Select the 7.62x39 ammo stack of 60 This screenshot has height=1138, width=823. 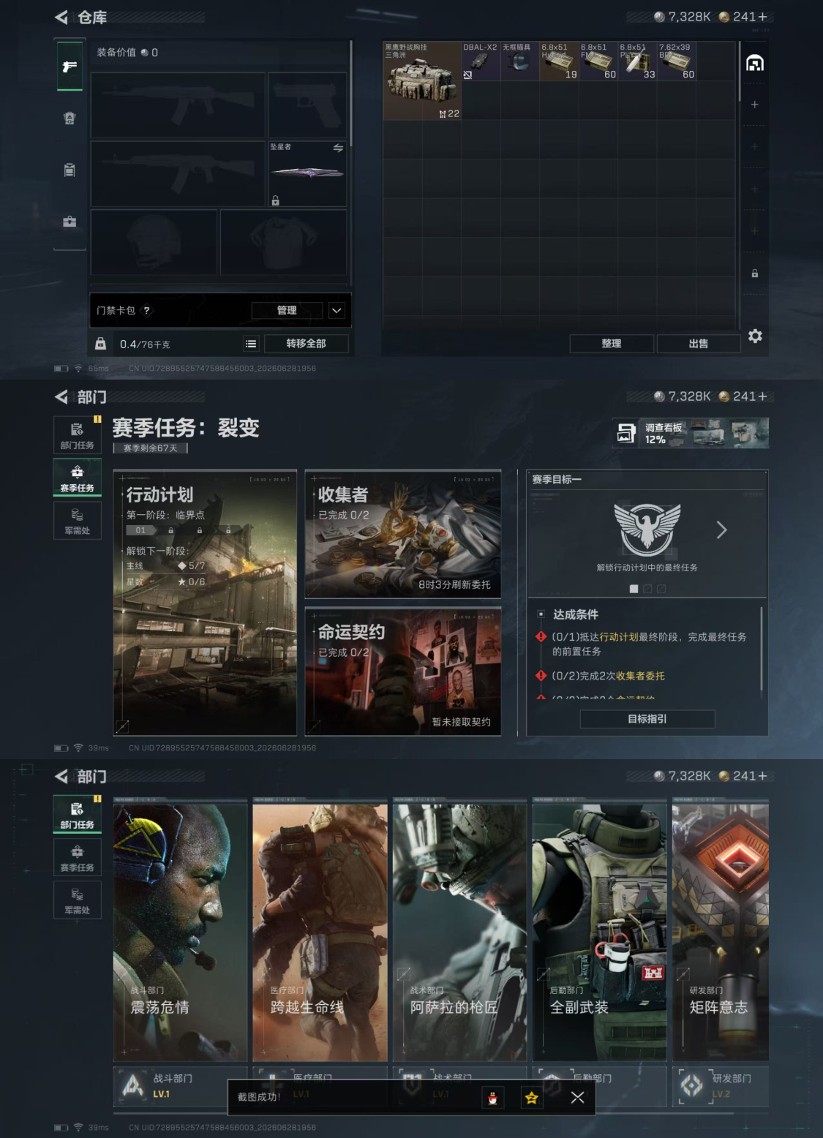[x=677, y=61]
